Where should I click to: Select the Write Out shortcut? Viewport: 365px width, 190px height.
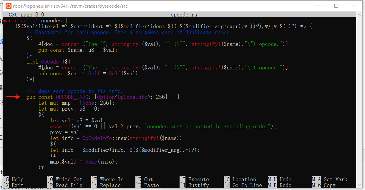tap(69, 179)
